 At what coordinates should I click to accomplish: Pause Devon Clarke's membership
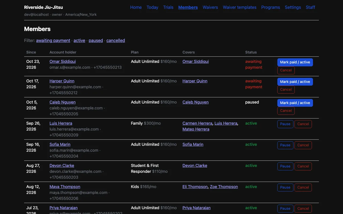(x=285, y=166)
